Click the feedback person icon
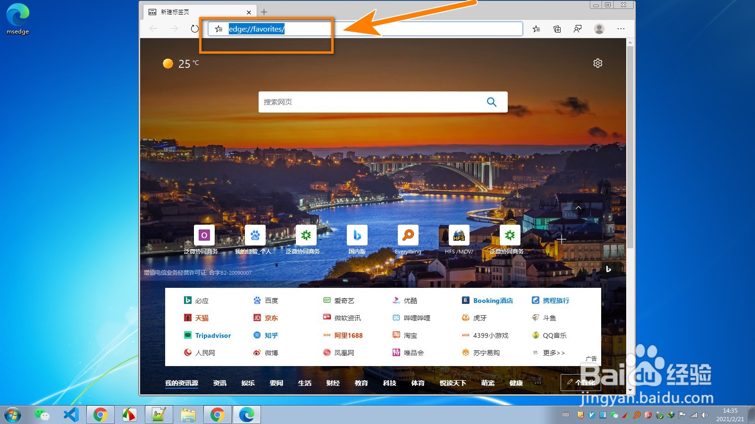This screenshot has width=755, height=424. coord(578,29)
